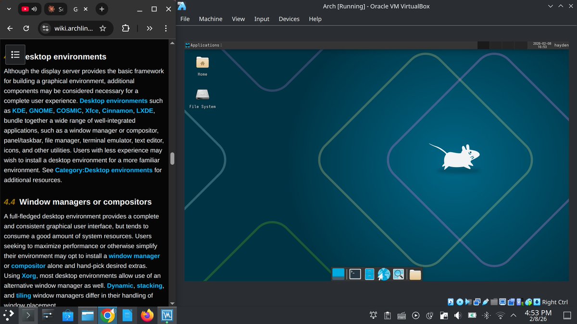The height and width of the screenshot is (324, 577).
Task: Click the VirtualBox USB devices indicator
Action: (x=485, y=302)
